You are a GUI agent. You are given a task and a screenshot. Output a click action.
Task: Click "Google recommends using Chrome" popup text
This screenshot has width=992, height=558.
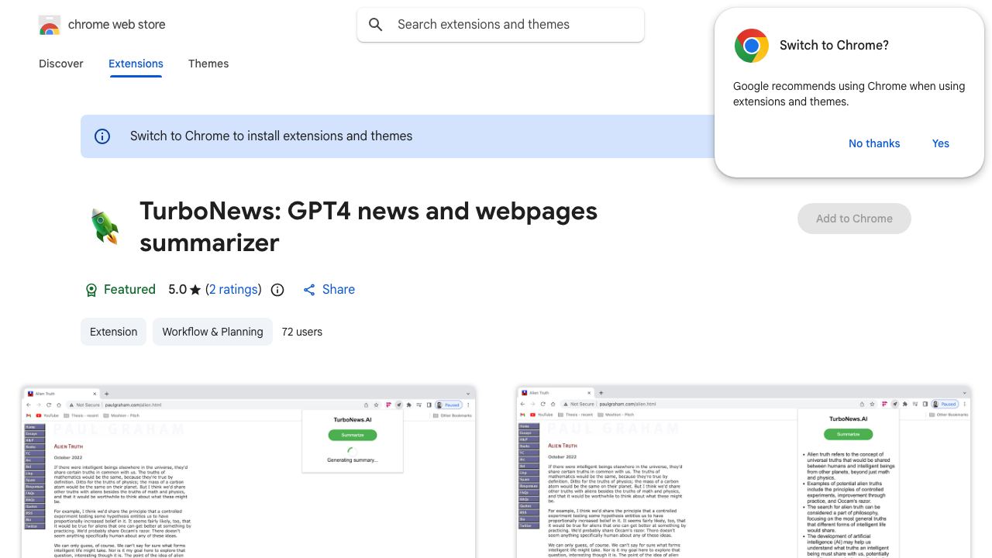(849, 94)
